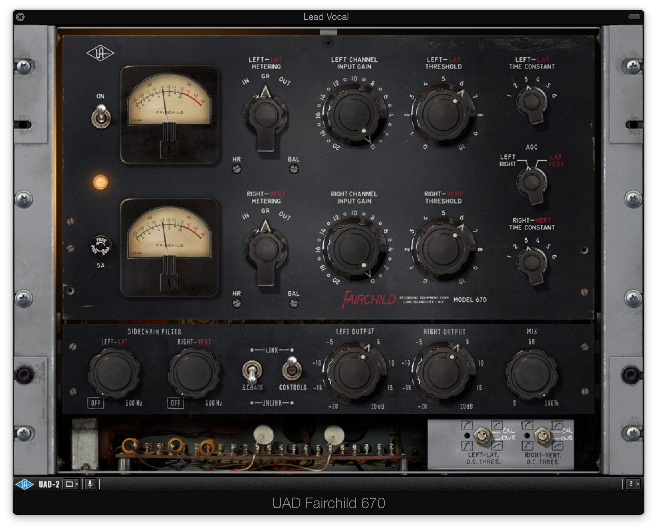Toggle the S.CHAIN link switch

[x=252, y=372]
